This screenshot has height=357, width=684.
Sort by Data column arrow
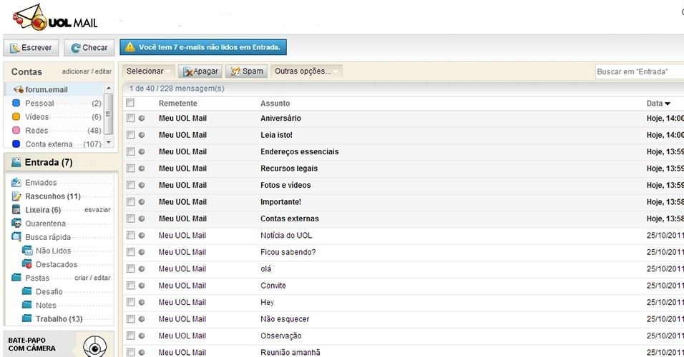pos(667,104)
